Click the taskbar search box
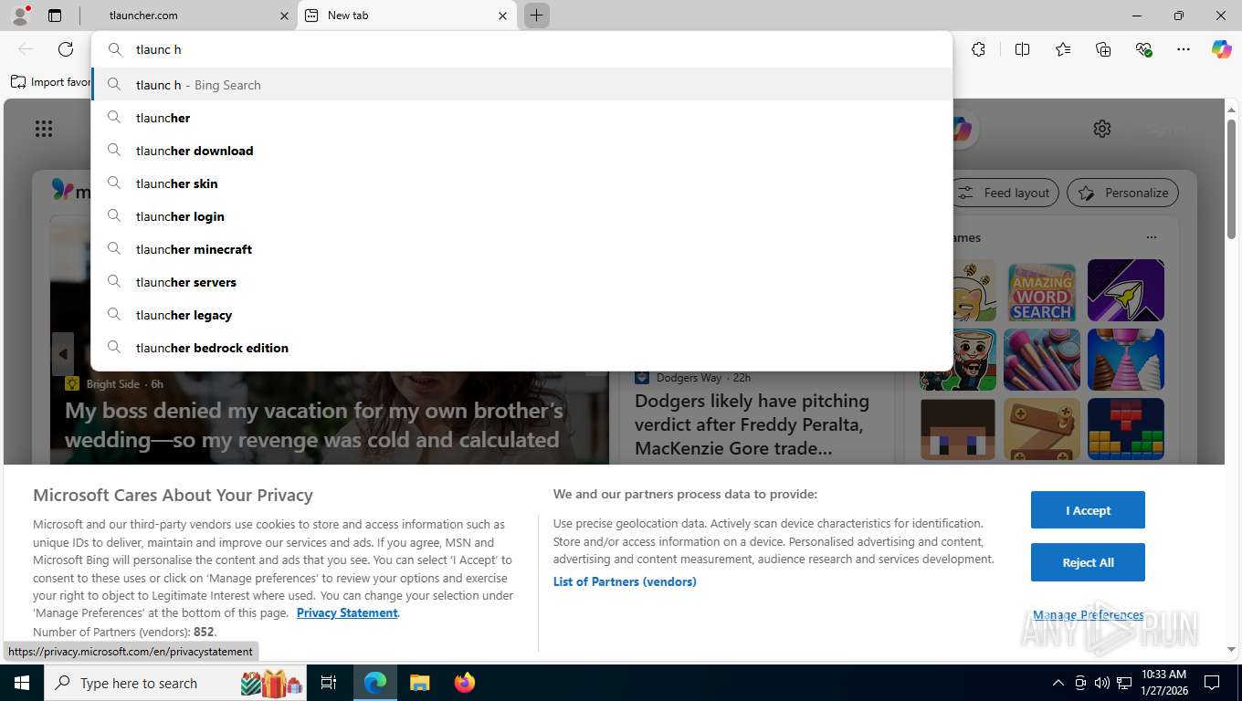Image resolution: width=1242 pixels, height=701 pixels. (x=177, y=683)
